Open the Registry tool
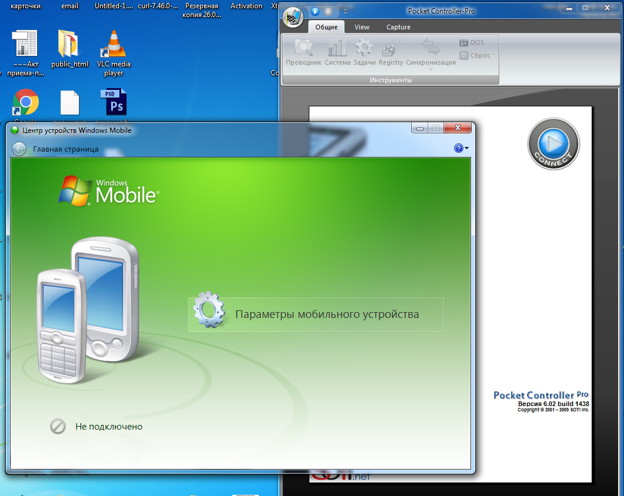 tap(391, 52)
